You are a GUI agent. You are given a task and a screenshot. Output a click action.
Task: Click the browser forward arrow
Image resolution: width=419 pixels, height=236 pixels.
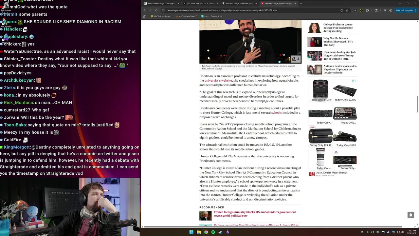150,10
